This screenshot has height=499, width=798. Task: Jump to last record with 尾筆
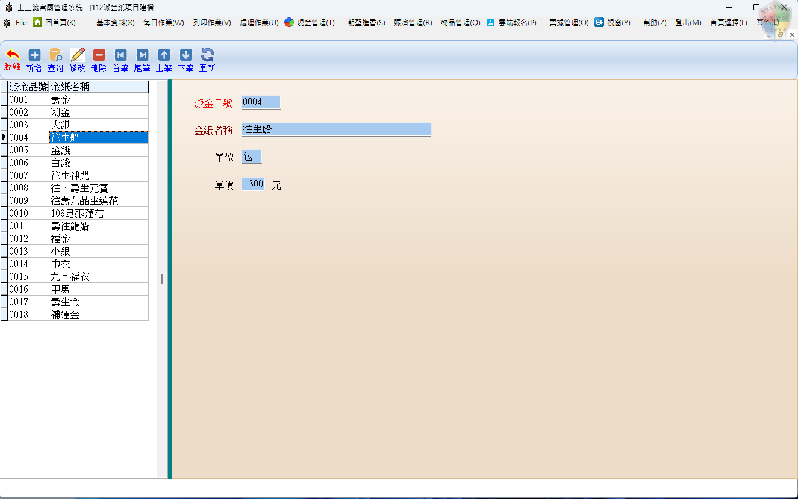pyautogui.click(x=142, y=55)
